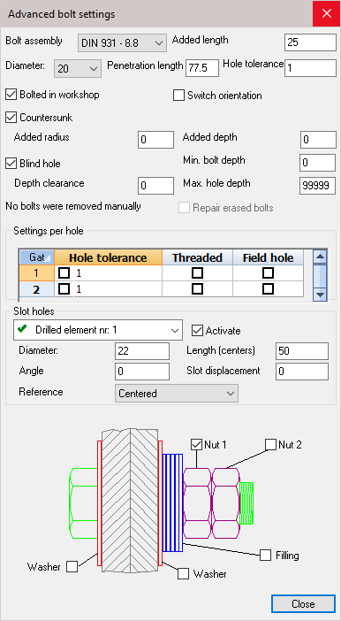Uncheck the Countersunk option
341x621 pixels.
[x=11, y=118]
